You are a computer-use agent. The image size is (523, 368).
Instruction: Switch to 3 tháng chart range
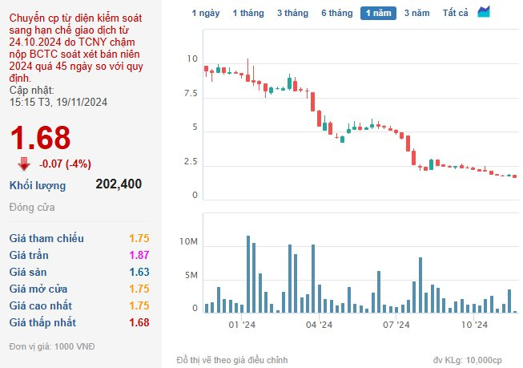[292, 13]
